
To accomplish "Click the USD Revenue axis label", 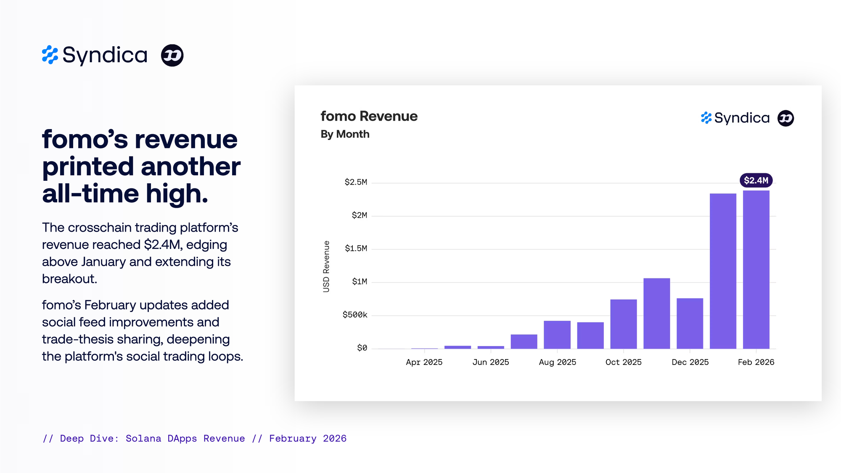I will click(x=326, y=267).
